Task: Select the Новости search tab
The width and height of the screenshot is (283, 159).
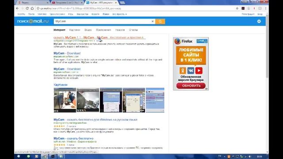Action: point(120,30)
